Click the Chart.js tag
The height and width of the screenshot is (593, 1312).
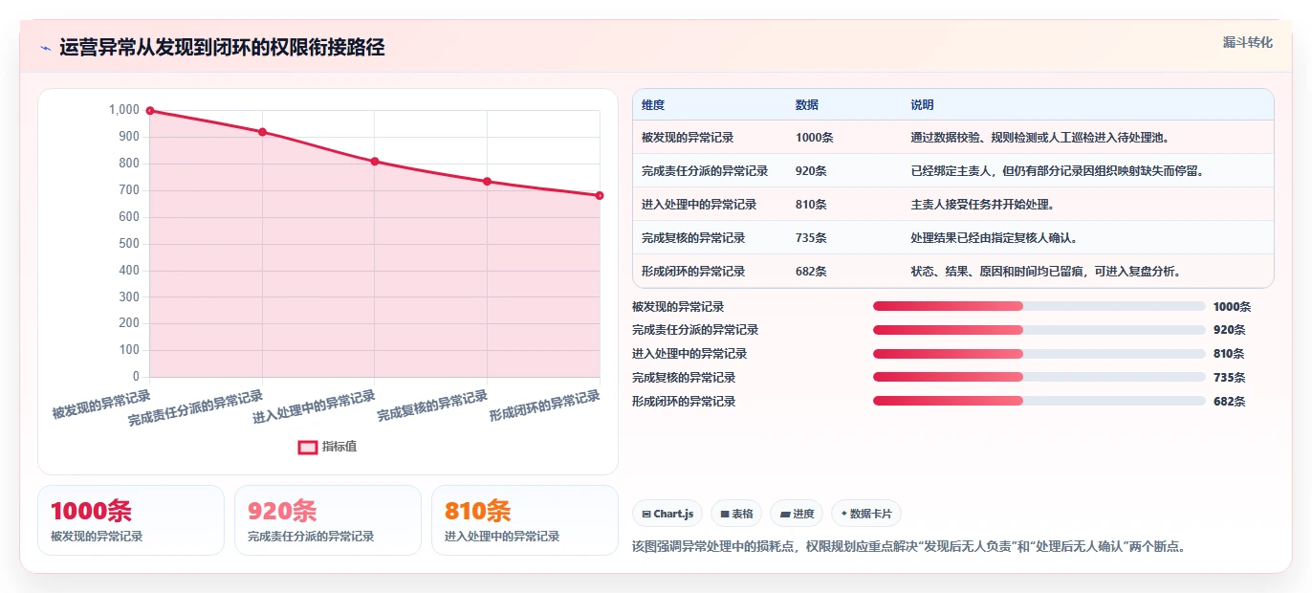point(667,514)
